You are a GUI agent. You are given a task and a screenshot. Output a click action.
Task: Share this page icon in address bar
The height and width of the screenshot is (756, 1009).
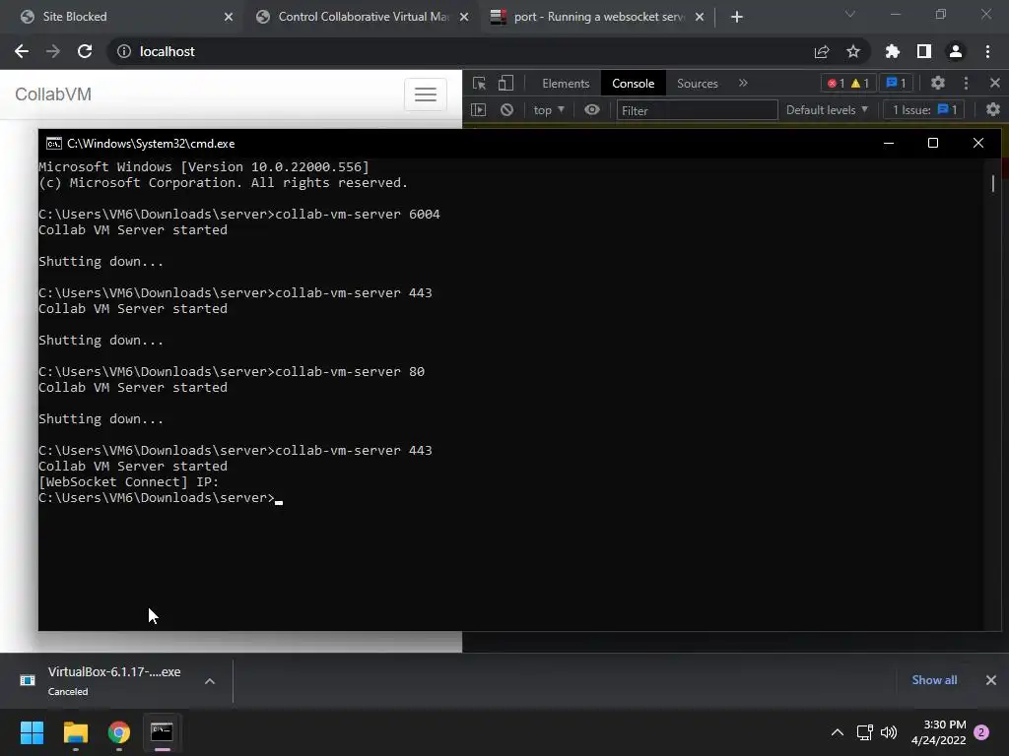(822, 51)
